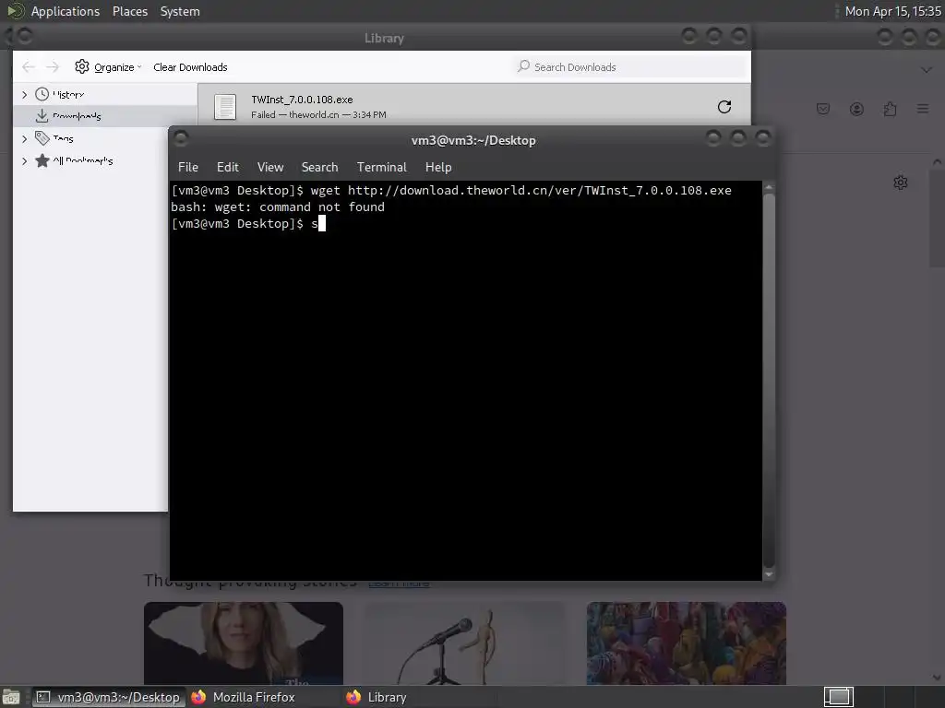Screen dimensions: 945x708
Task: Open the story thumbnail with the woman
Action: pos(244,643)
